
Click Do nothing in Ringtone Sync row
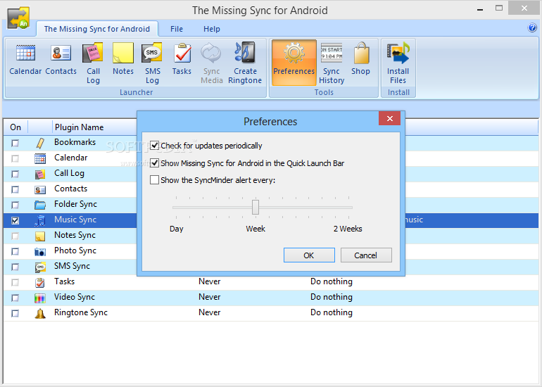tap(331, 312)
